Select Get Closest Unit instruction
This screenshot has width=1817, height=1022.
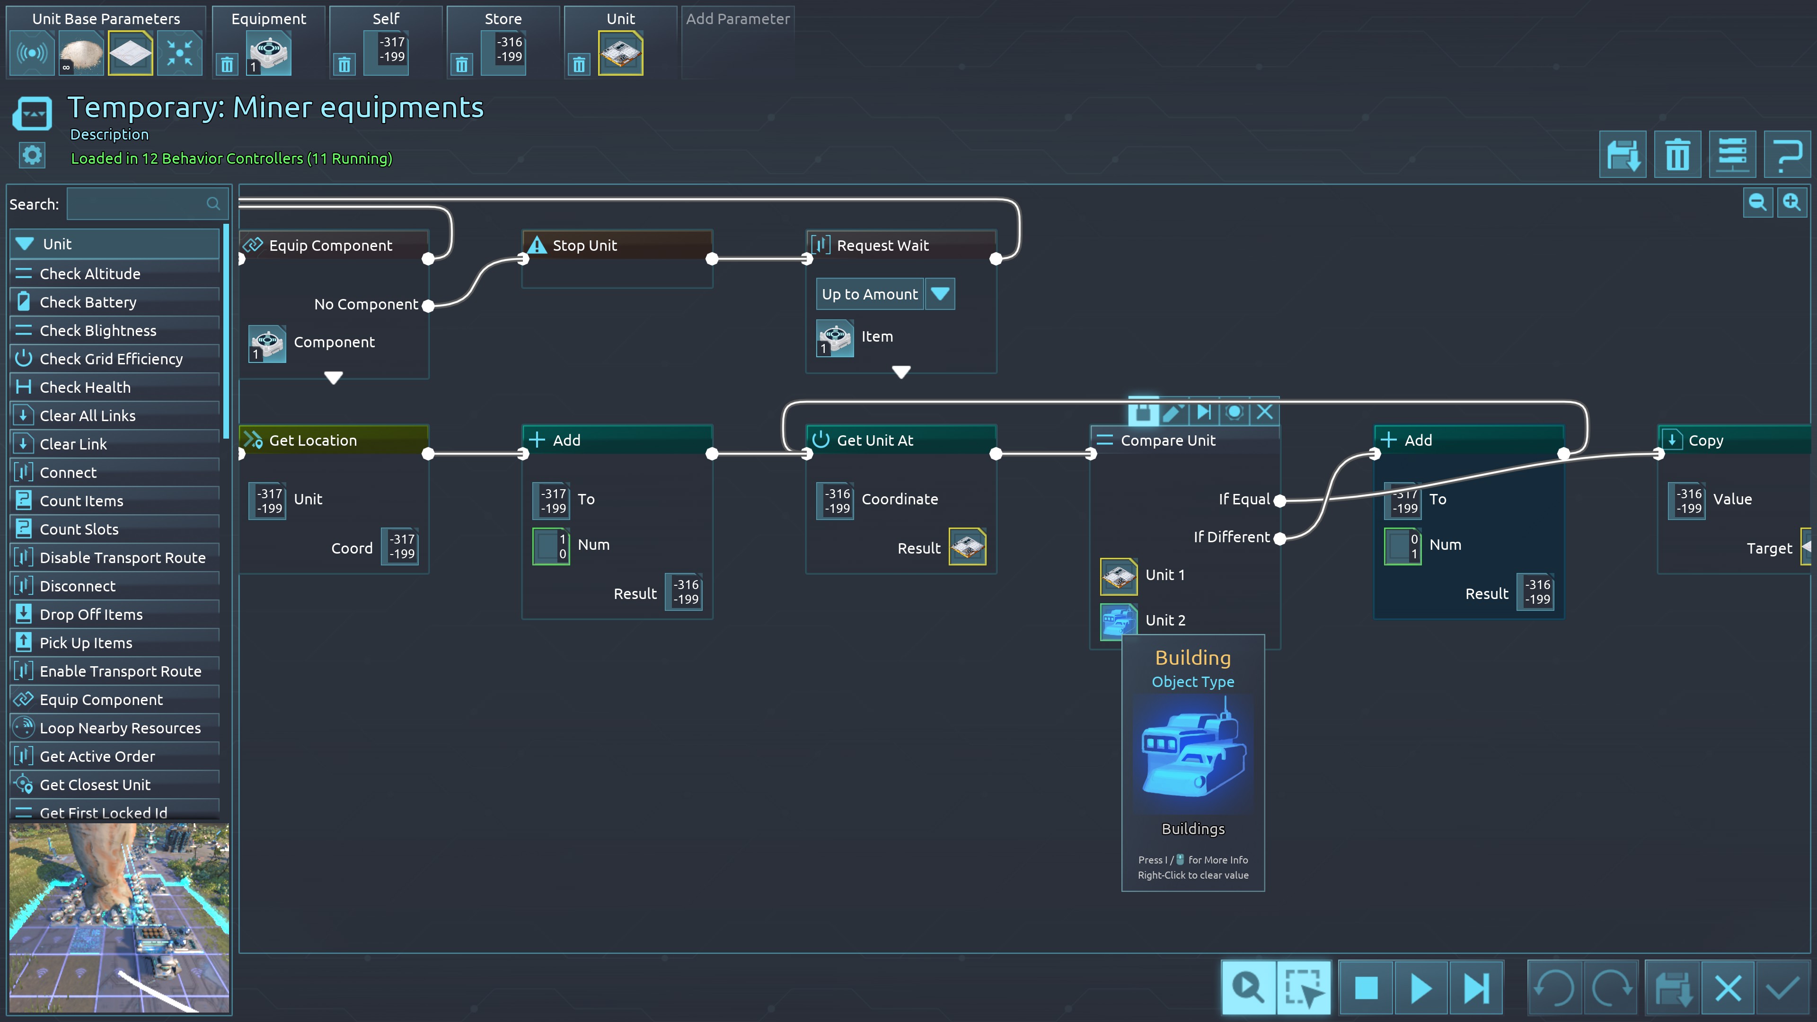coord(95,784)
